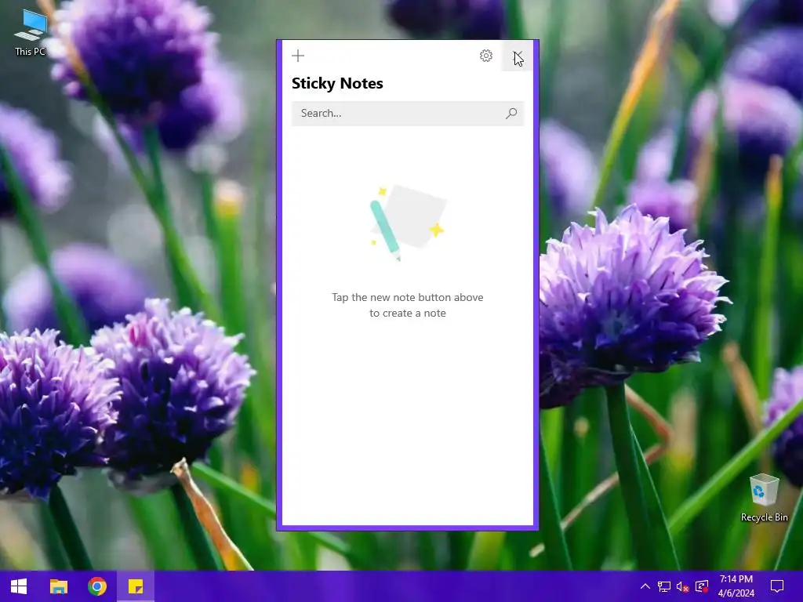The image size is (803, 602).
Task: Close the Sticky Notes window
Action: [x=518, y=56]
